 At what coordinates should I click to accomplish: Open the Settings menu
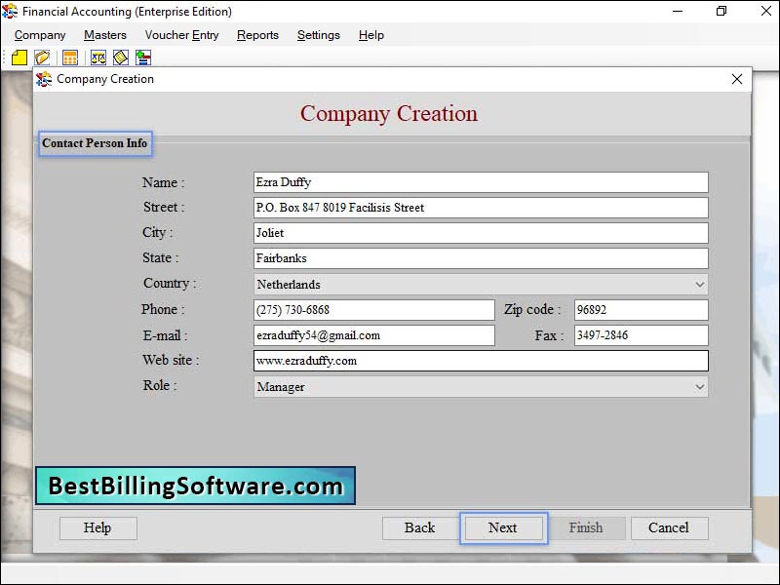[x=319, y=35]
